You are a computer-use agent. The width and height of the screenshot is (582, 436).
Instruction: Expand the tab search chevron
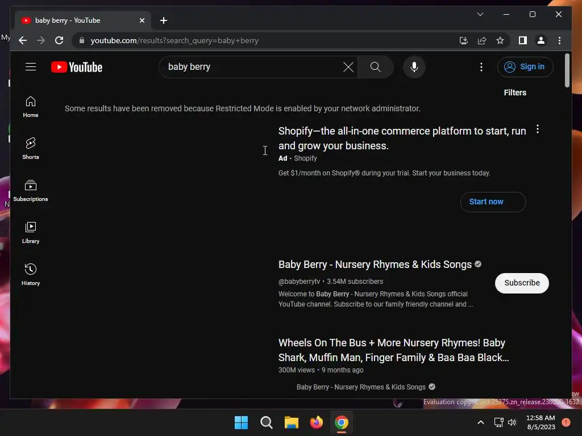(480, 14)
